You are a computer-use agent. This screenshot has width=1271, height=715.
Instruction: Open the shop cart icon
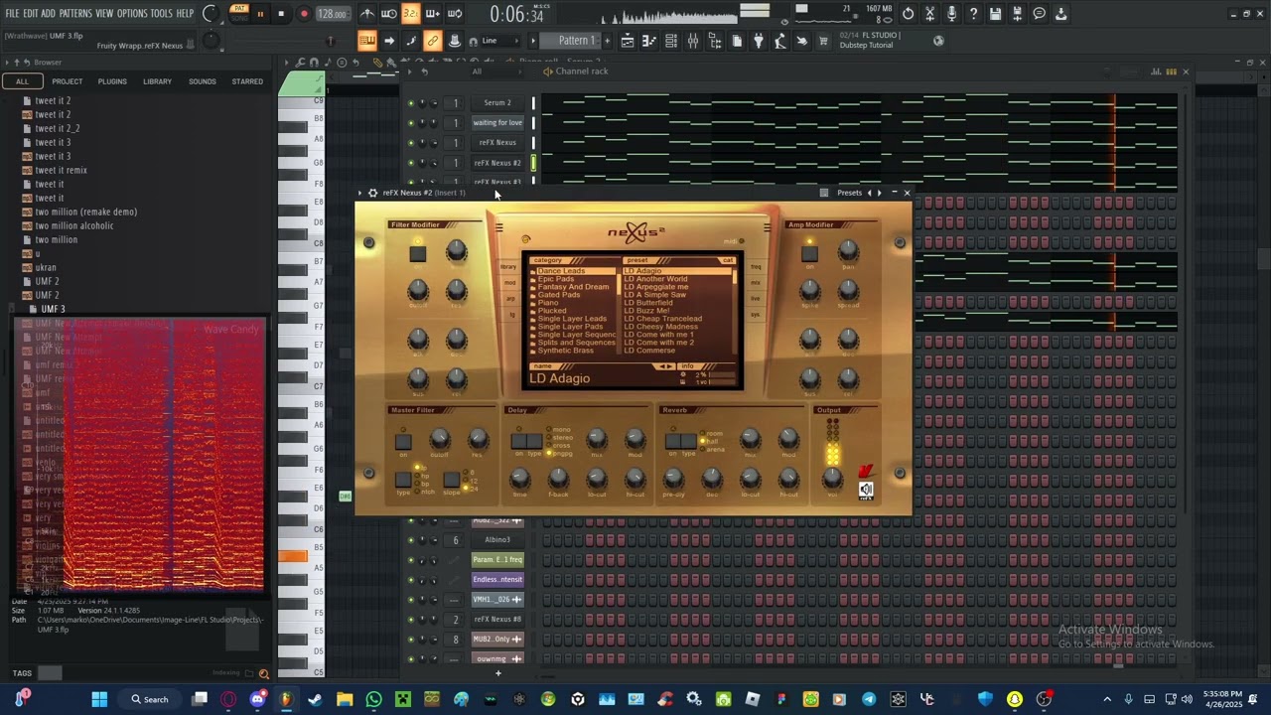[823, 41]
